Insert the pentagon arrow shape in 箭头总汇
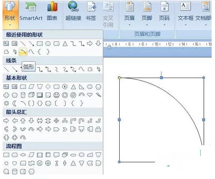The width and height of the screenshot is (215, 179). pos(56,129)
